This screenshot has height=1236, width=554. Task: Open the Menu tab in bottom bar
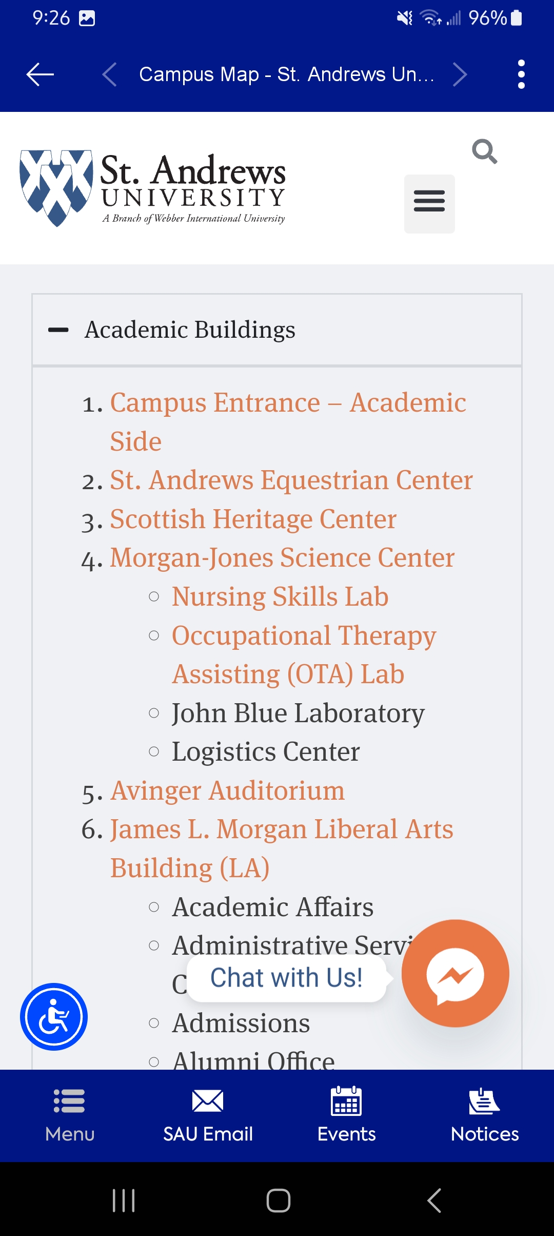click(70, 1116)
